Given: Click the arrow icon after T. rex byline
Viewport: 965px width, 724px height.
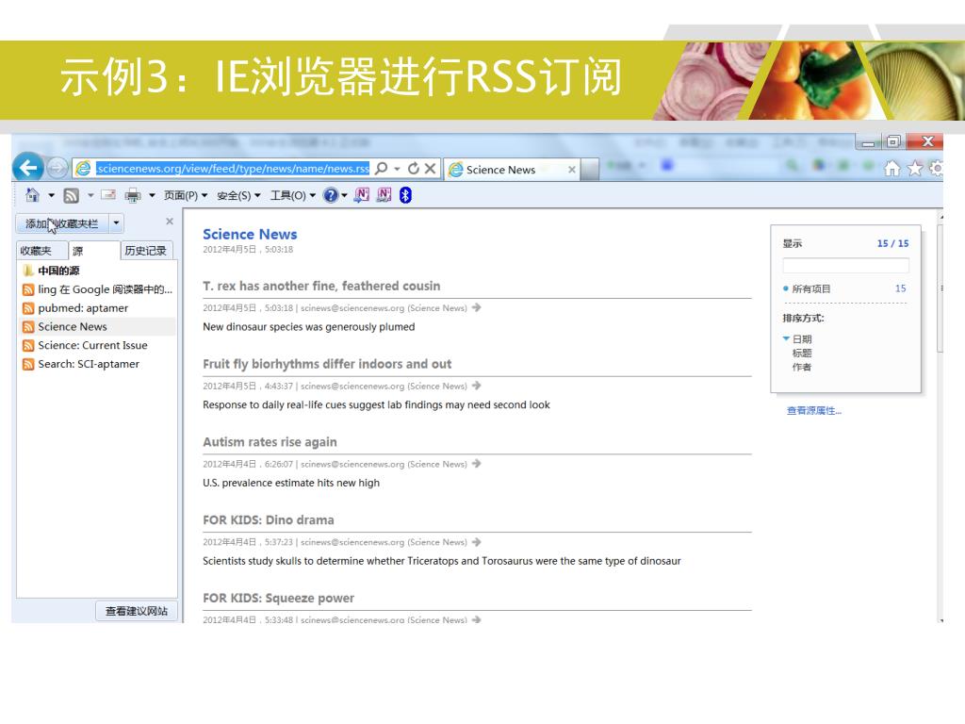Looking at the screenshot, I should 476,307.
